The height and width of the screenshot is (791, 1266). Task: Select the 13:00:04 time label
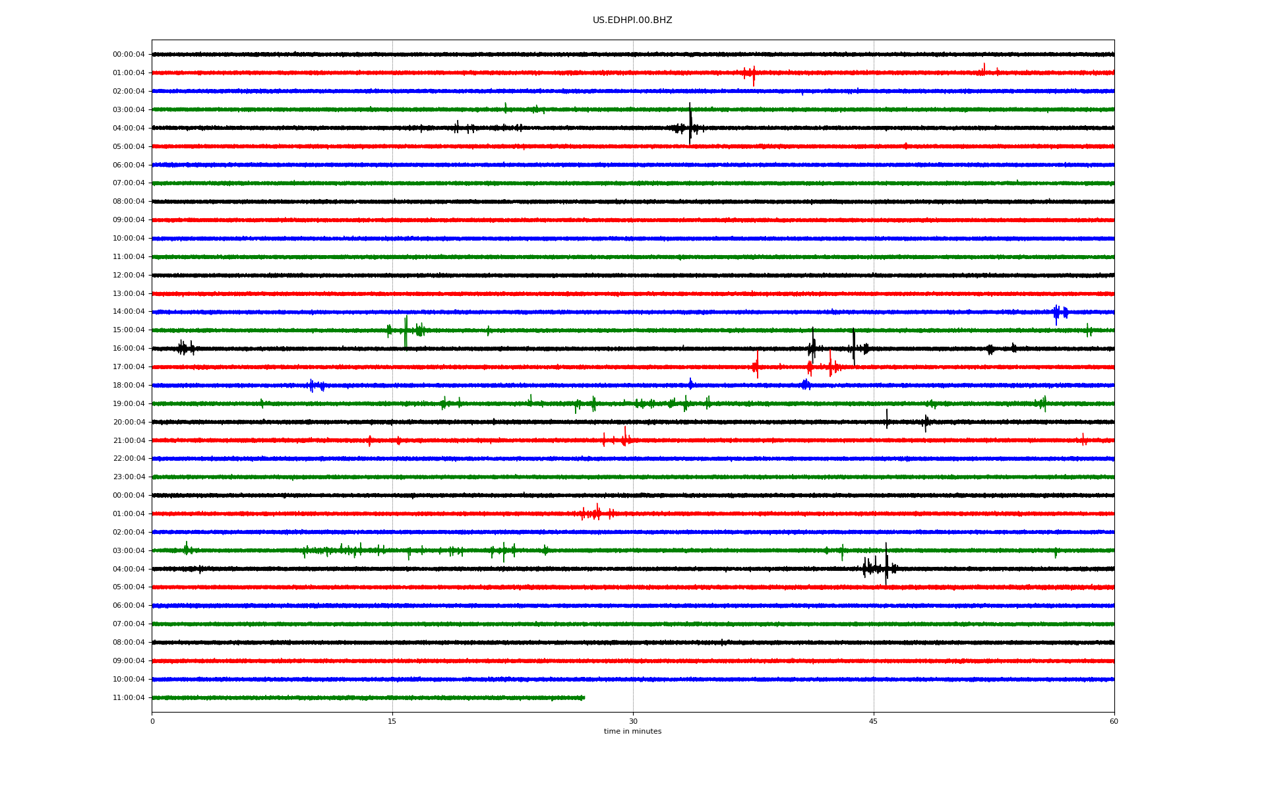(x=129, y=294)
